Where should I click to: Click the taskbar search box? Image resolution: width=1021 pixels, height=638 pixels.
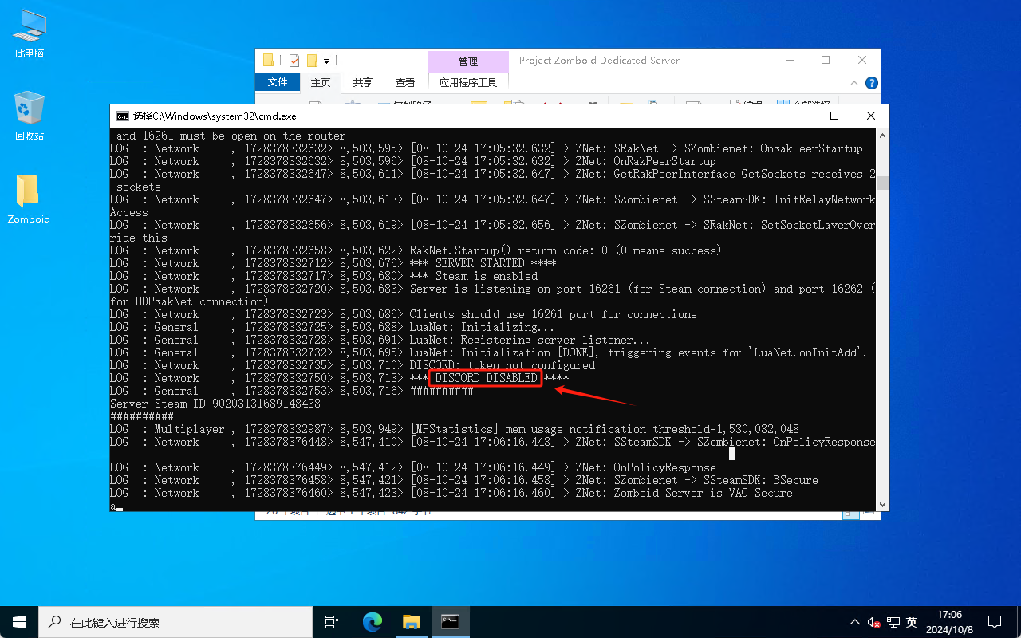[175, 622]
